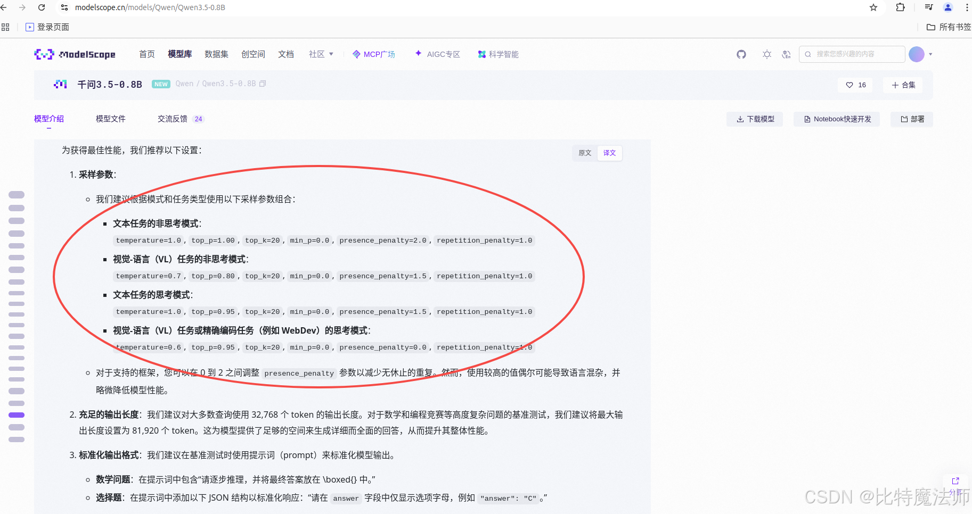Expand the 社区 dropdown menu
972x514 pixels.
321,54
